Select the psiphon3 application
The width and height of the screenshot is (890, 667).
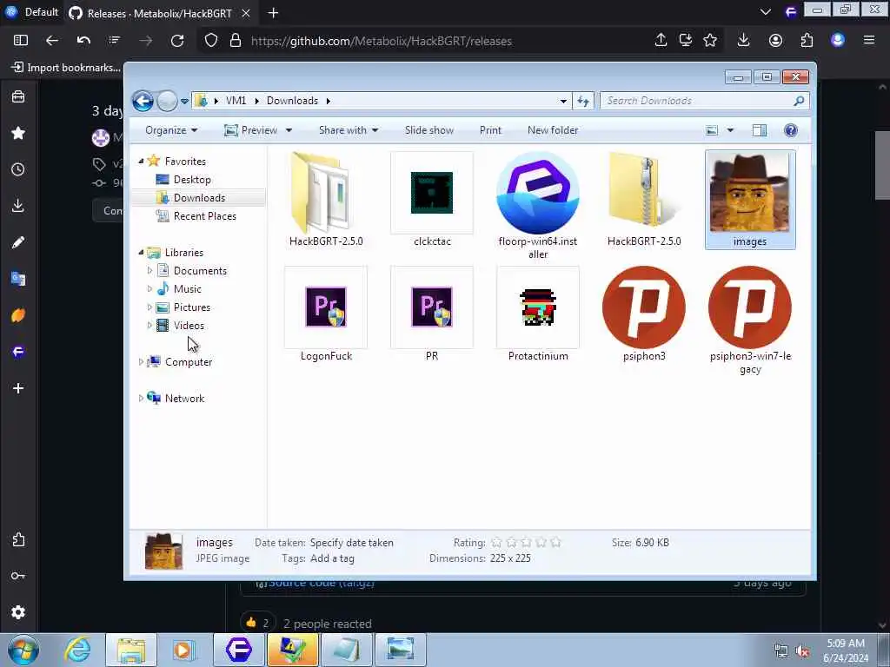[644, 314]
